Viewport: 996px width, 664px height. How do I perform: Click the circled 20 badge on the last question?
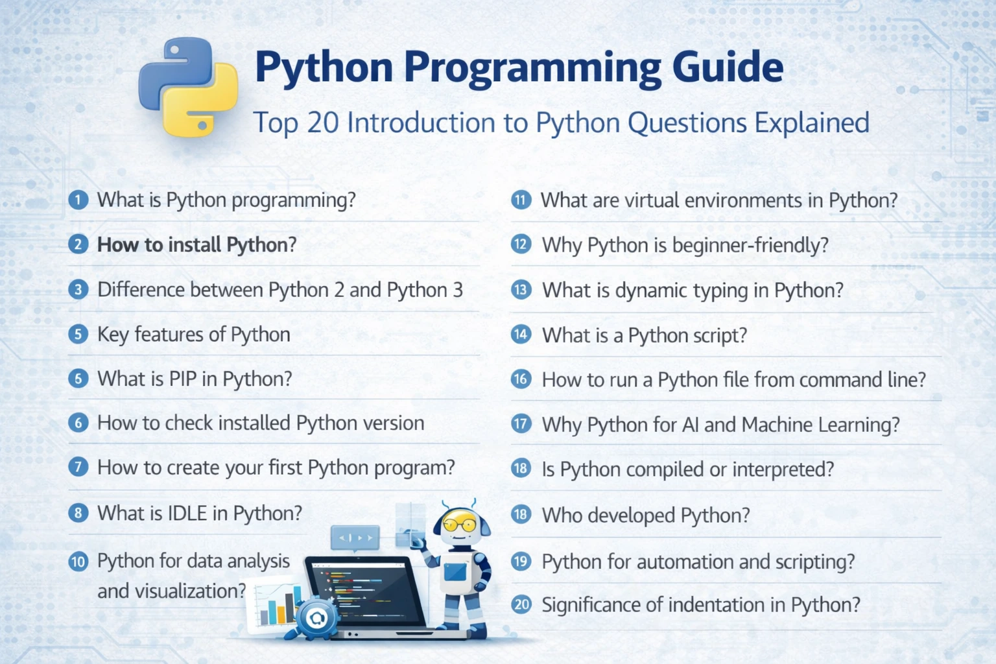click(521, 604)
